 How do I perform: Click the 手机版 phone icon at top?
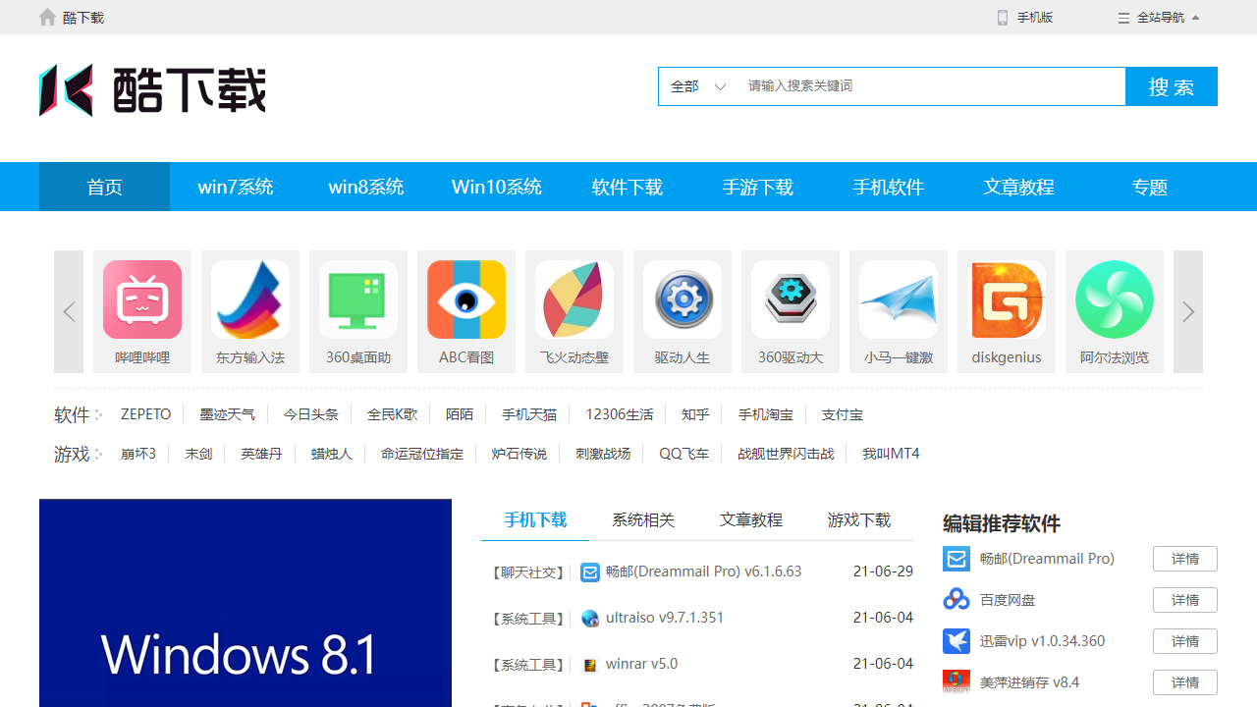coord(1002,17)
